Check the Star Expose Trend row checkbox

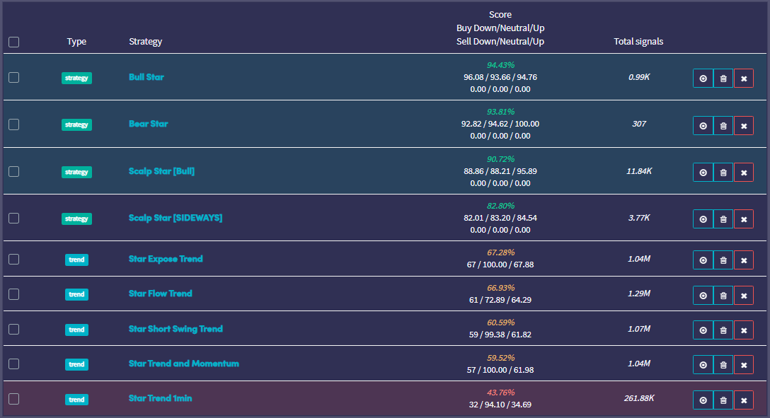click(13, 259)
